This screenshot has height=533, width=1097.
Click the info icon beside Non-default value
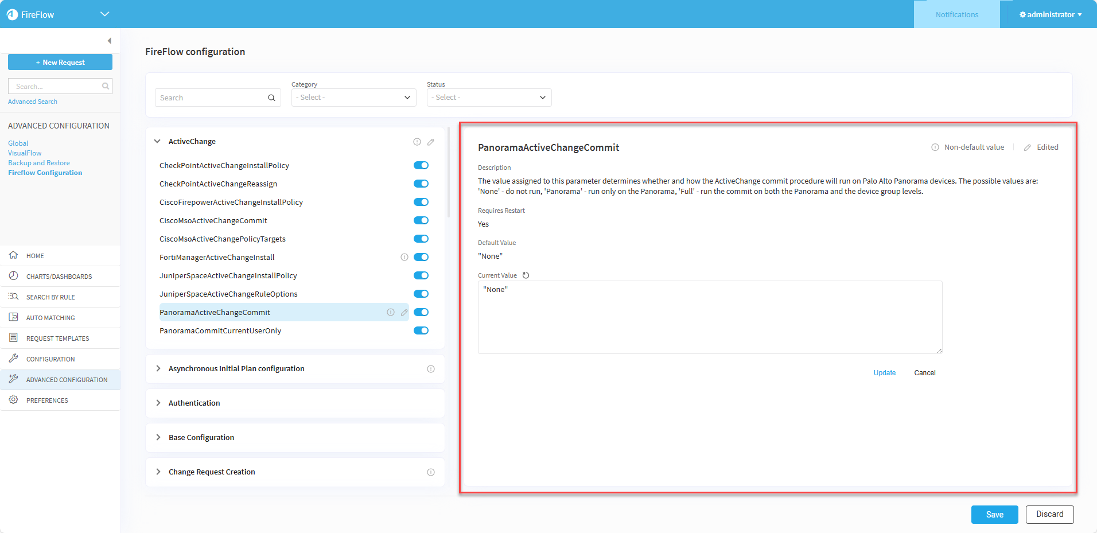click(x=935, y=147)
